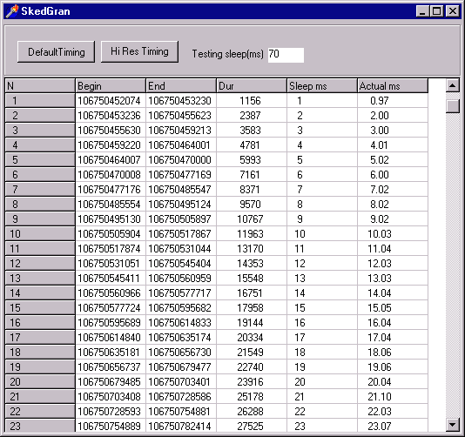Maximize the SkedGran window

click(x=437, y=11)
